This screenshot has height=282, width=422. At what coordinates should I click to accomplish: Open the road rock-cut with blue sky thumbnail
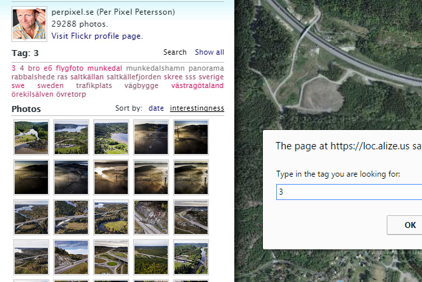click(71, 257)
